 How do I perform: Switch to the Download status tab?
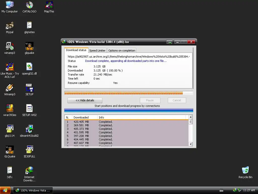click(76, 50)
